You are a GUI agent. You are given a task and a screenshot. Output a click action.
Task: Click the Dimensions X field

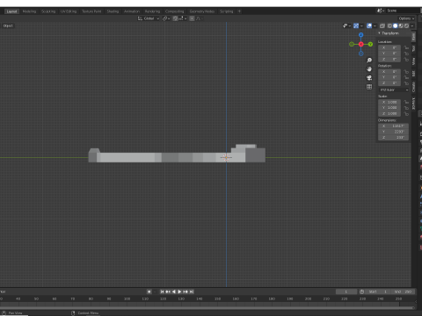pyautogui.click(x=393, y=126)
